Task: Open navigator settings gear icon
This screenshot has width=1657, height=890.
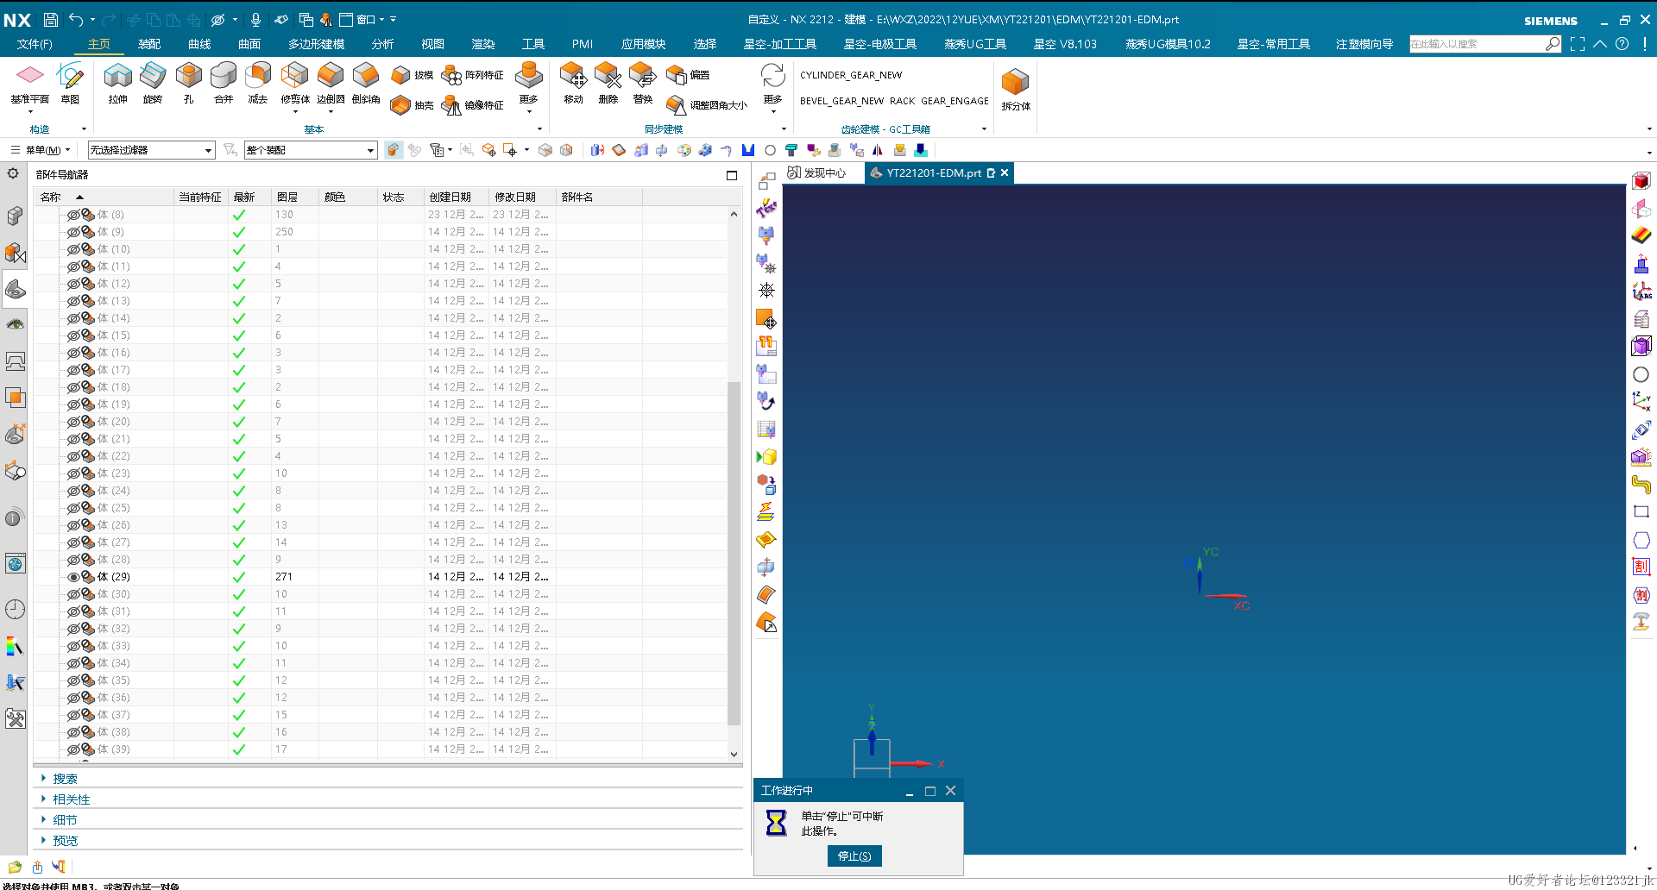Action: pos(13,173)
